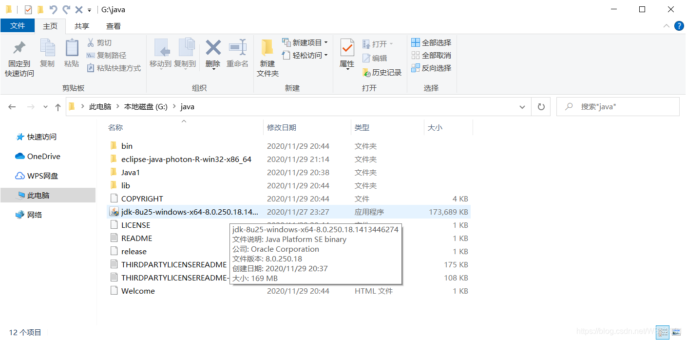Invert selection with 反向选择

(431, 68)
